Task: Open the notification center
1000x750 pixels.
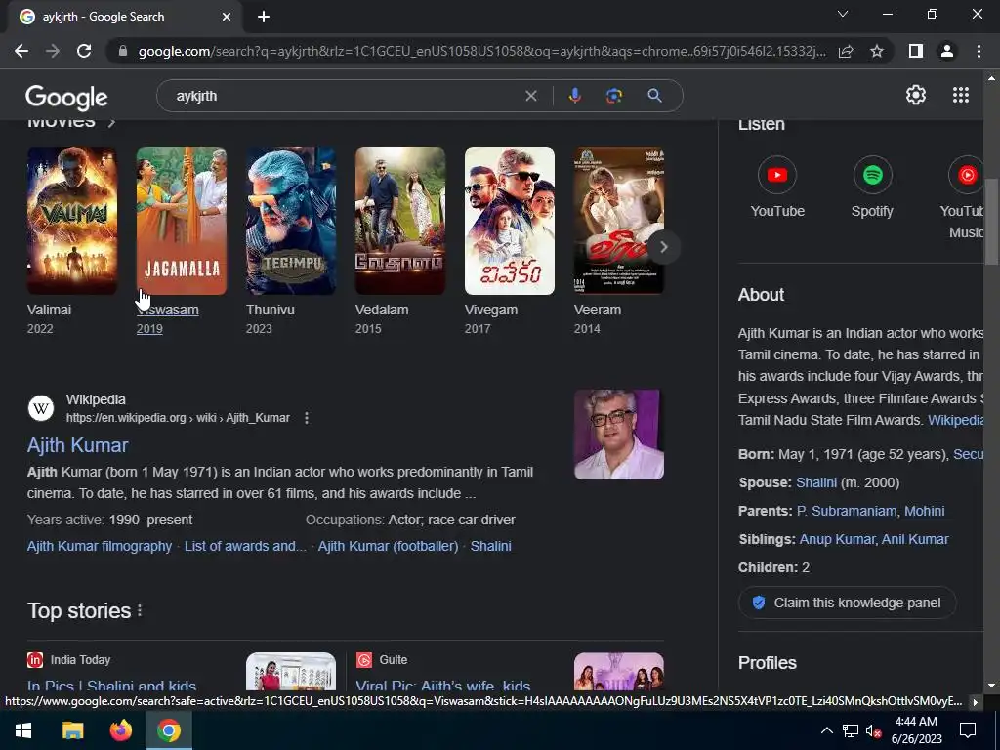Action: click(968, 730)
